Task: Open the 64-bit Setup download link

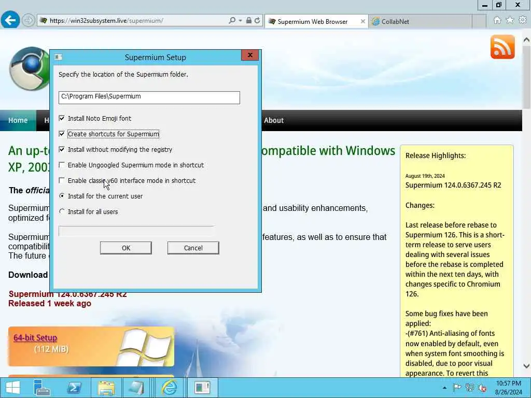Action: pos(35,337)
